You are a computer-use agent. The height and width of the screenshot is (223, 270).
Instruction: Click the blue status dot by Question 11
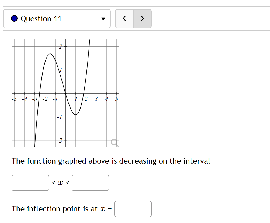point(14,19)
